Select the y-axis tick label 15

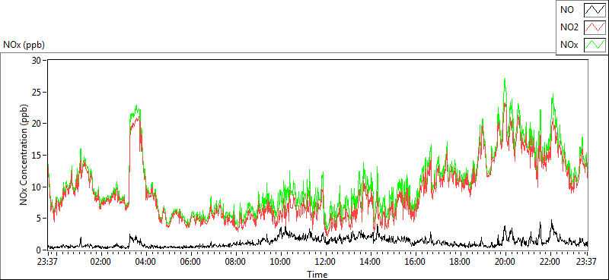(37, 156)
